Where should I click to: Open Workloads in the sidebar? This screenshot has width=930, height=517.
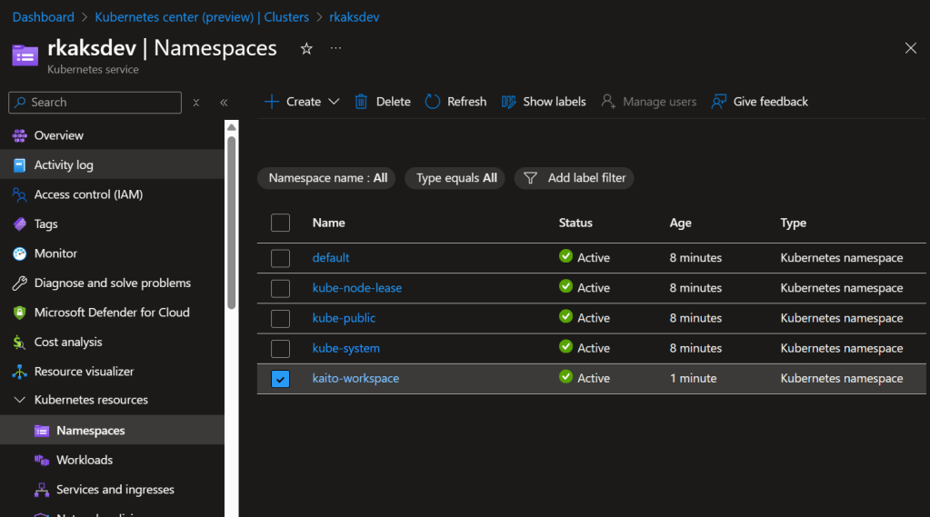click(84, 460)
